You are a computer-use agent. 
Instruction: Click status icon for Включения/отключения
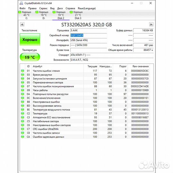point(22,98)
